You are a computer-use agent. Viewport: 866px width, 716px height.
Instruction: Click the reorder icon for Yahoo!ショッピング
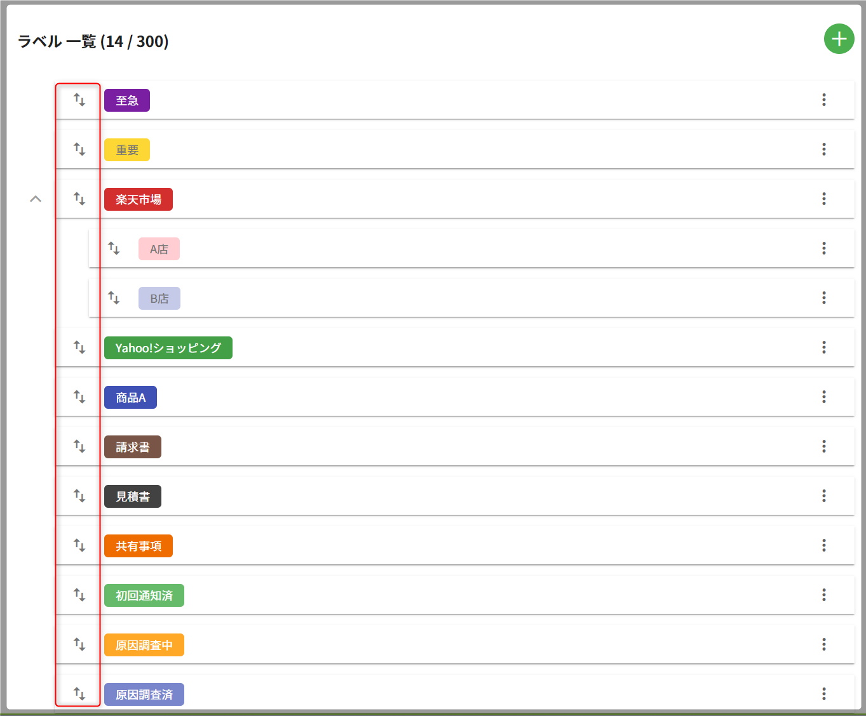point(79,347)
